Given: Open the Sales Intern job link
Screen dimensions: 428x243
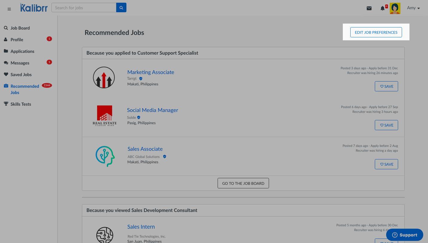Looking at the screenshot, I should click(141, 227).
